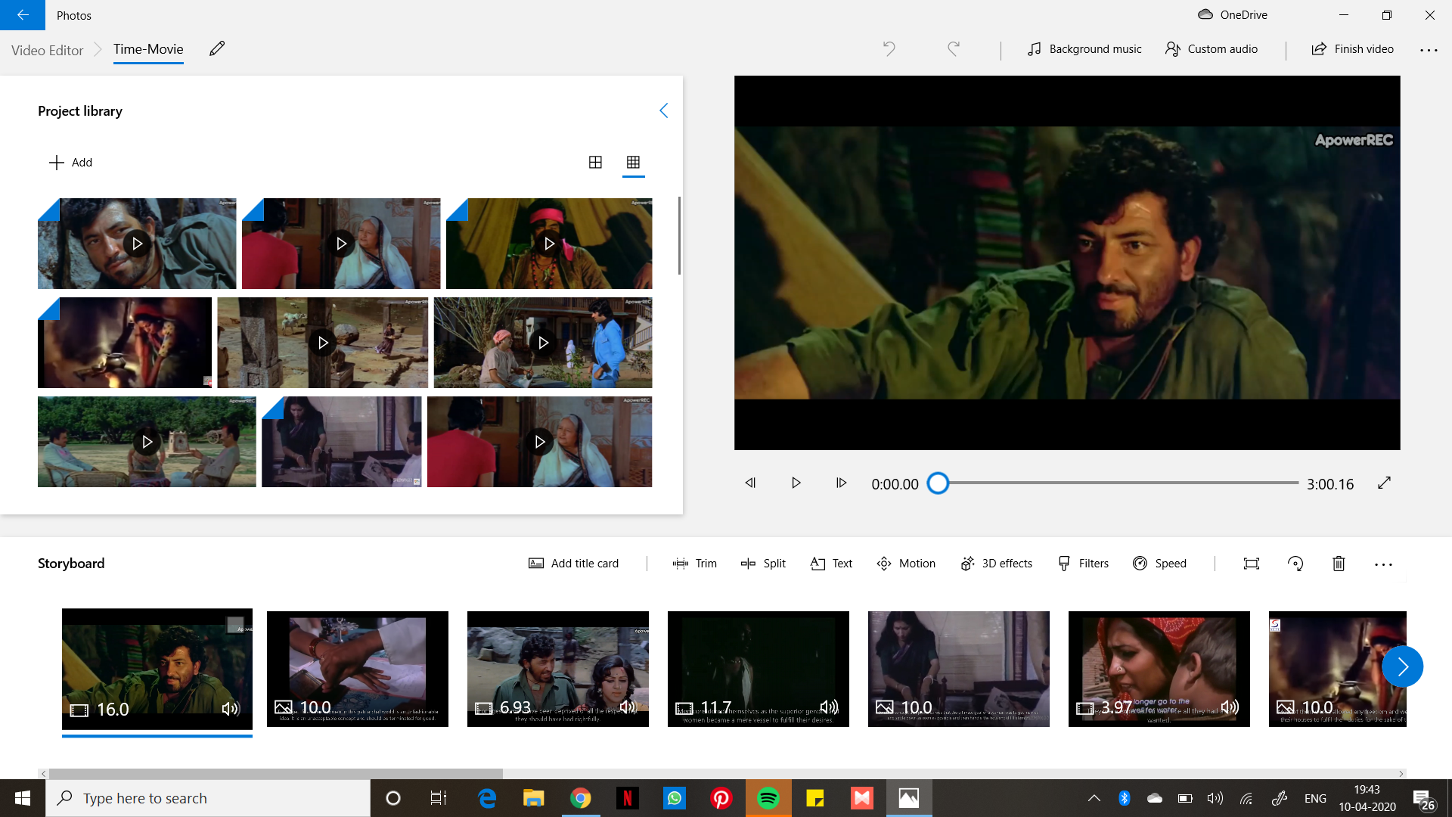Open Spotify from the taskbar
The image size is (1452, 817).
(x=768, y=797)
